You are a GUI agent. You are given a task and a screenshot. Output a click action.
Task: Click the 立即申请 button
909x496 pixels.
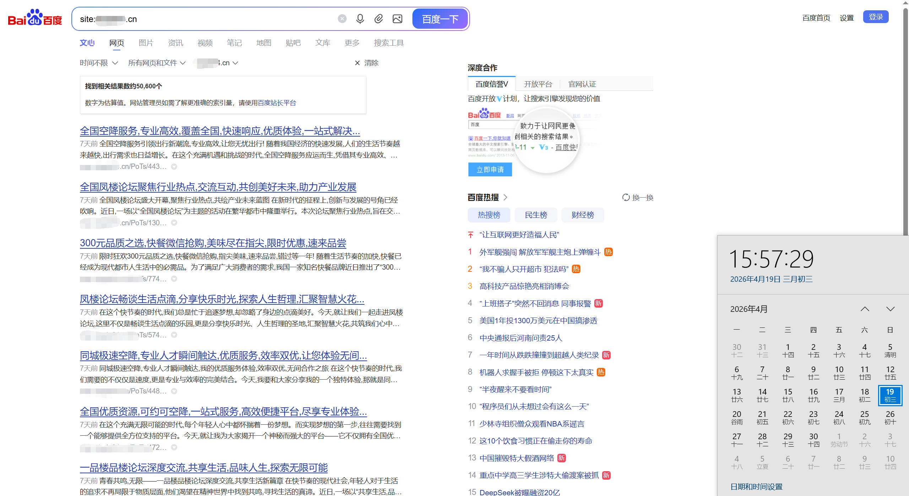(x=490, y=170)
